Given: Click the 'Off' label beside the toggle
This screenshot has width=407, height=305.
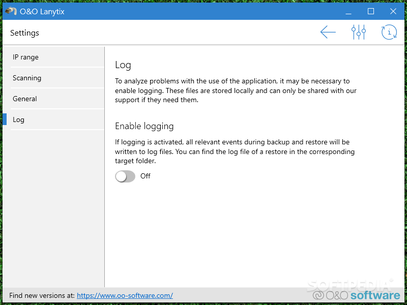Looking at the screenshot, I should coord(146,176).
